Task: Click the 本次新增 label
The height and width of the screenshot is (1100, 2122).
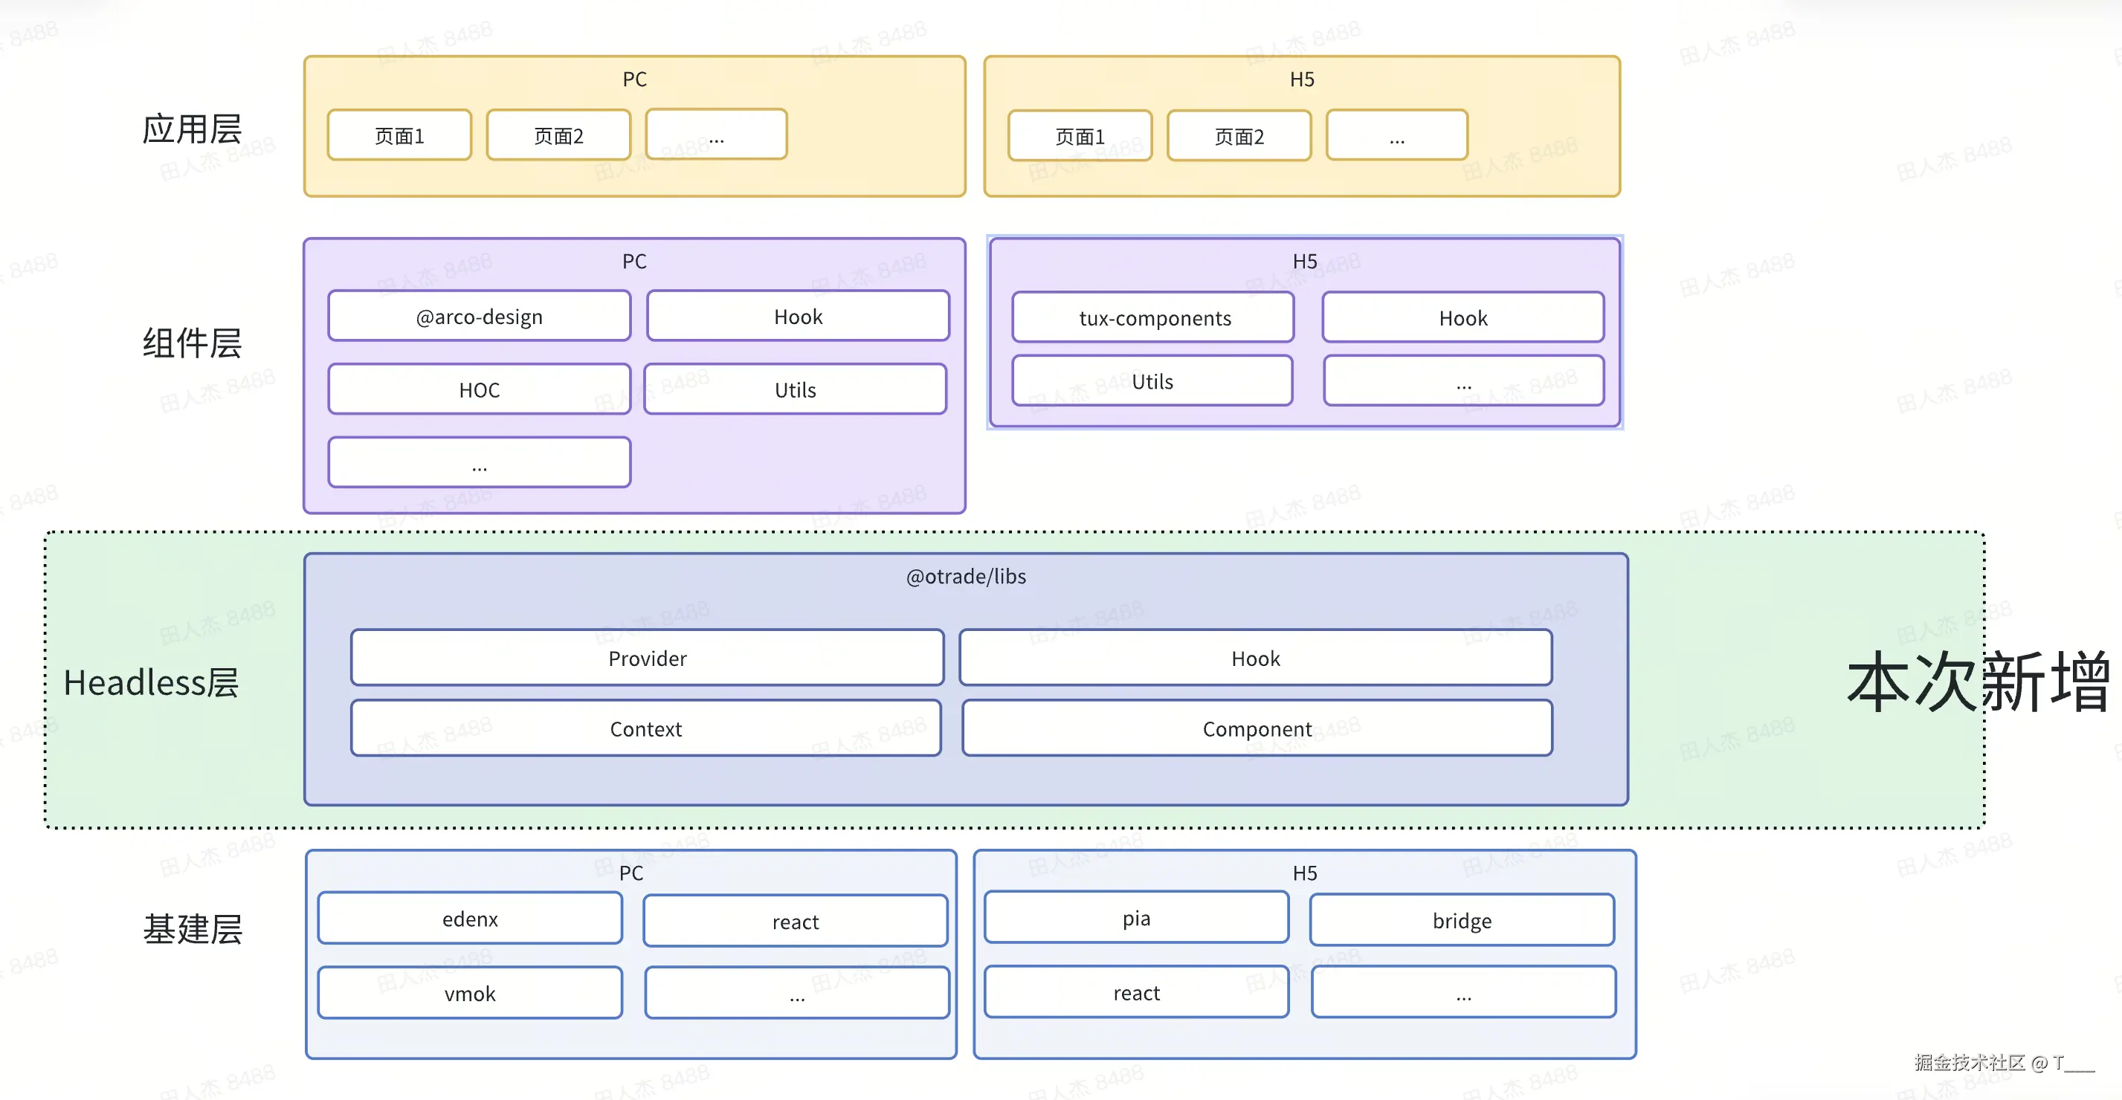Action: coord(1978,681)
